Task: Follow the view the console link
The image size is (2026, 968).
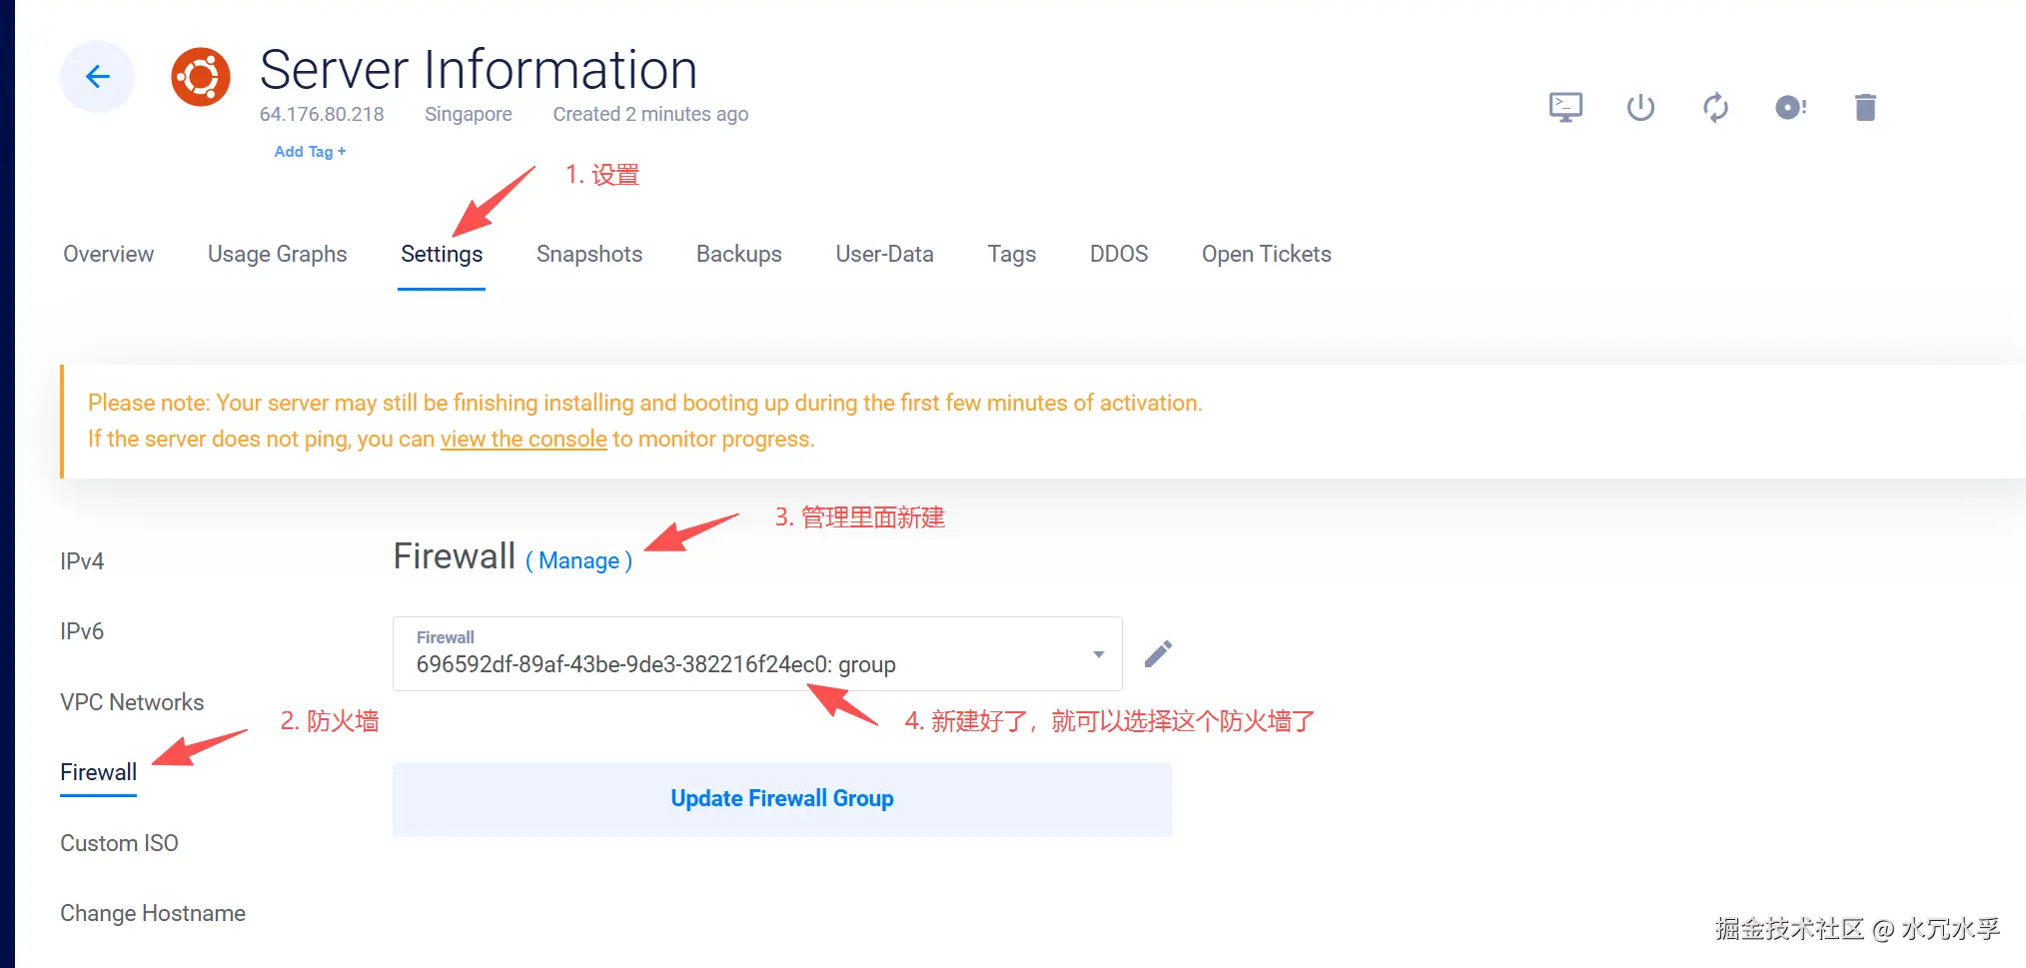Action: point(523,440)
